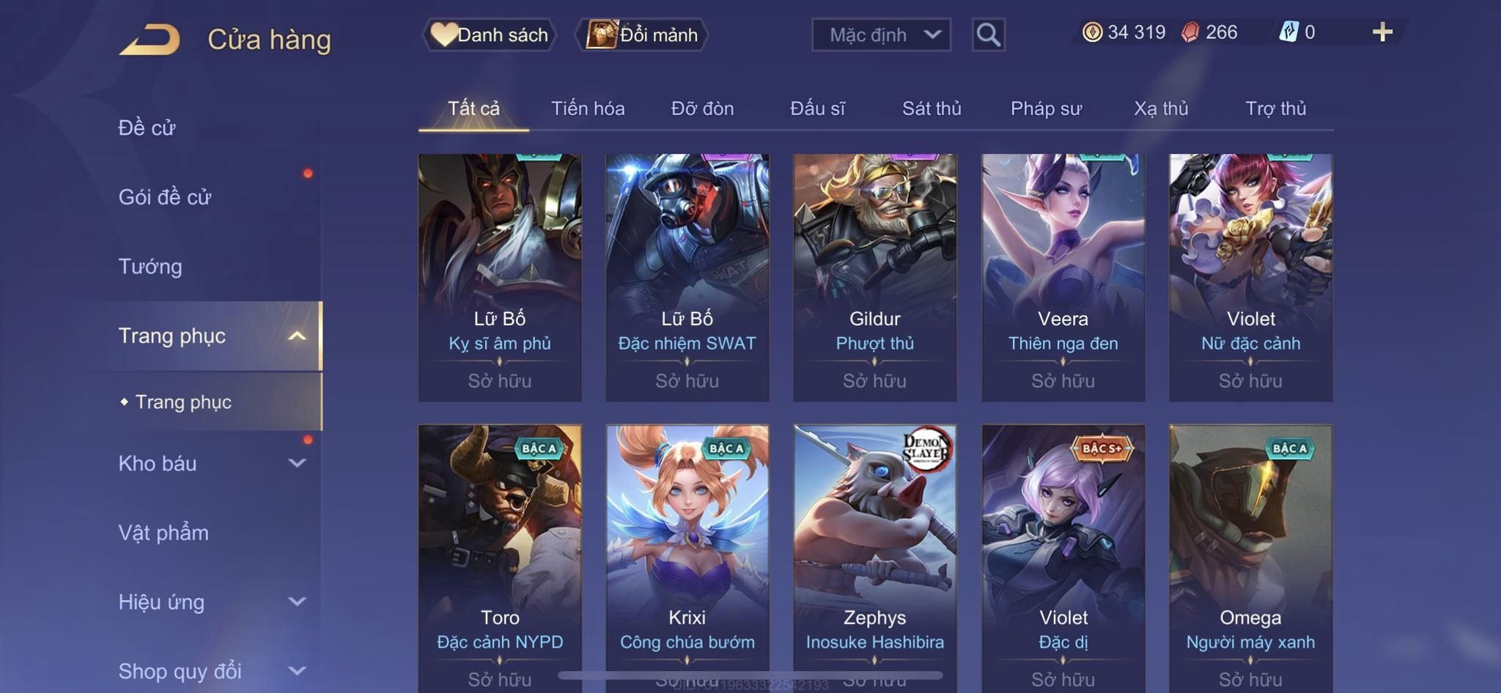Open the search magnifier icon
The image size is (1501, 693).
pos(988,34)
